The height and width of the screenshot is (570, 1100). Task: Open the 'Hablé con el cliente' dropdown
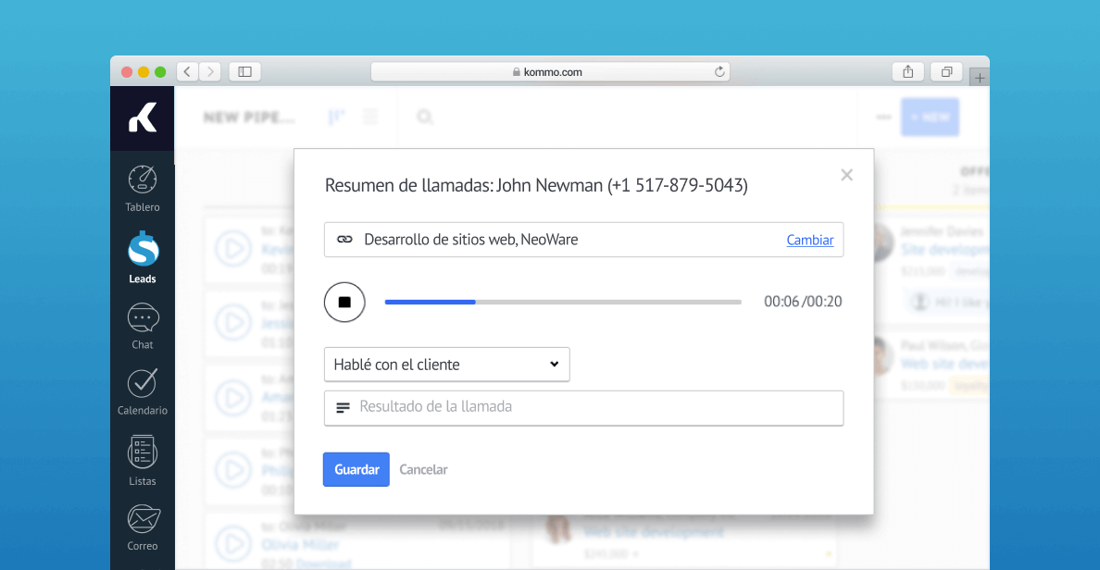click(x=446, y=365)
